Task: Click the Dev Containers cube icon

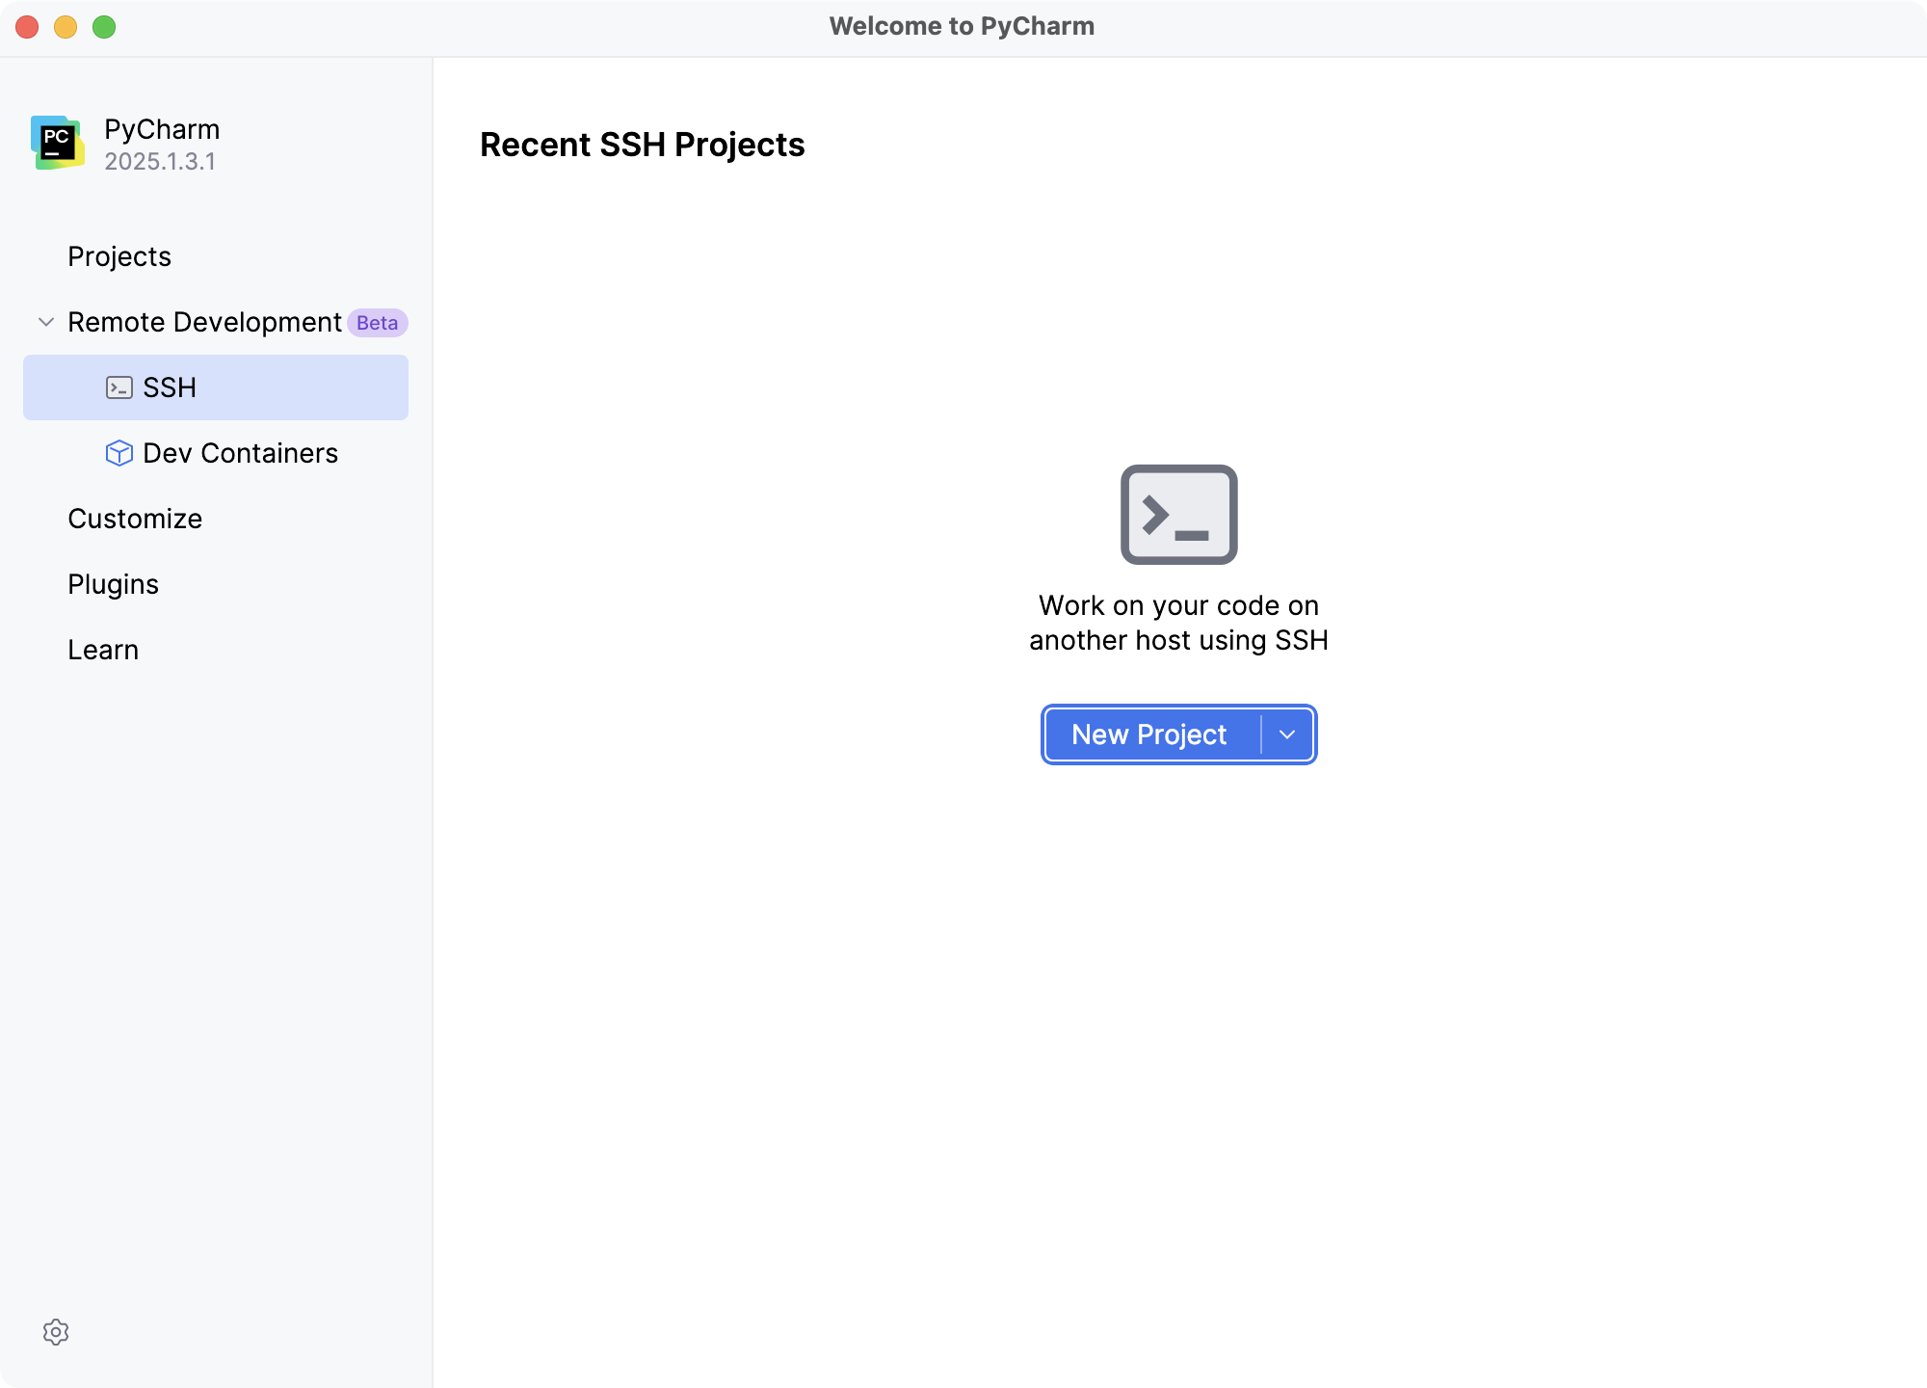Action: tap(119, 453)
